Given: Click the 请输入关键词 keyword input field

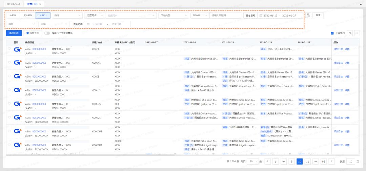Looking at the screenshot, I should (226, 15).
